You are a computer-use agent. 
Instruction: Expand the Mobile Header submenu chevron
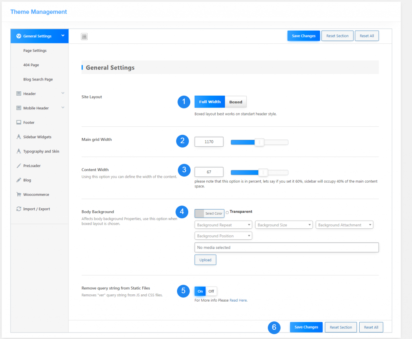pyautogui.click(x=63, y=108)
